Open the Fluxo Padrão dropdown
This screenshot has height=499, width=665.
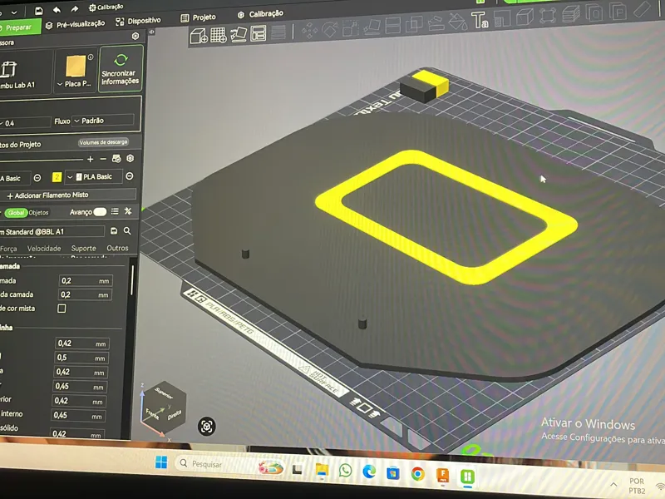(x=103, y=121)
